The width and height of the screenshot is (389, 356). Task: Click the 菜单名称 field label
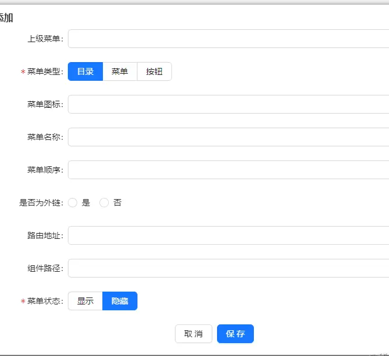coord(44,138)
